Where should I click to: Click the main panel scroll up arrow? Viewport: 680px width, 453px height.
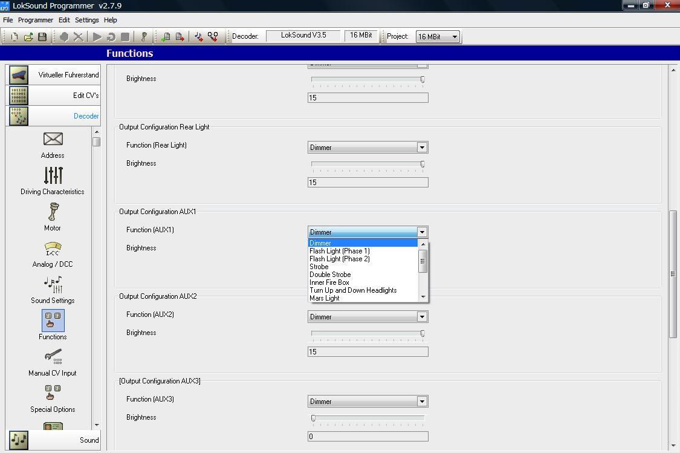(673, 70)
